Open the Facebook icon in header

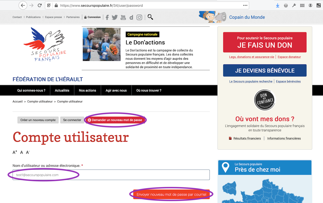click(x=107, y=17)
